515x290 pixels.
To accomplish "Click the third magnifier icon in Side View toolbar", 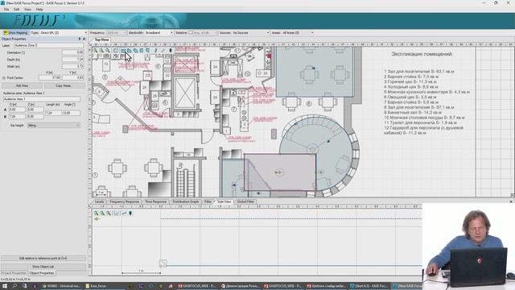I will click(109, 213).
